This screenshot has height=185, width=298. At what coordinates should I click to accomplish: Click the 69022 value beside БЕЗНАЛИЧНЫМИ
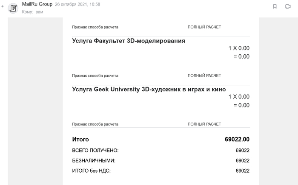point(242,160)
